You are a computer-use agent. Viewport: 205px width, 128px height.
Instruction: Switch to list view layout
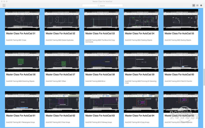pos(197,5)
